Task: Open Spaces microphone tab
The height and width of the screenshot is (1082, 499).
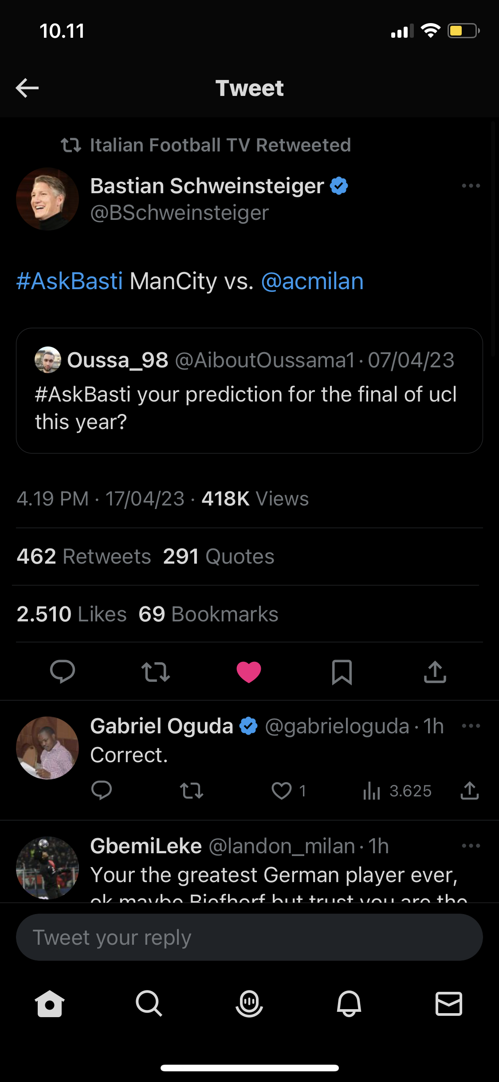Action: pyautogui.click(x=249, y=1003)
